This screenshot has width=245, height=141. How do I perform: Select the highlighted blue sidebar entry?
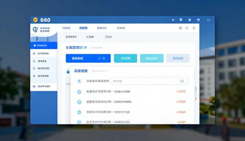[x=44, y=46]
